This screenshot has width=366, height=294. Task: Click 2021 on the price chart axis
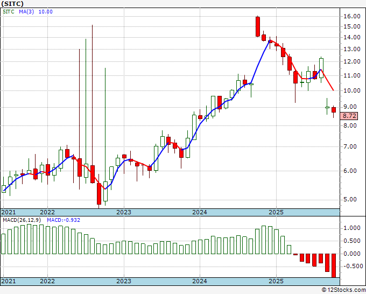(x=9, y=212)
